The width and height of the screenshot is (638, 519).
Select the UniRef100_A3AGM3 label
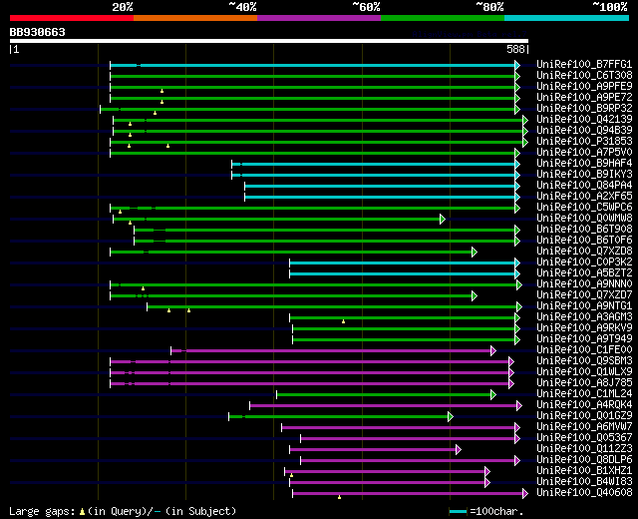coord(584,317)
